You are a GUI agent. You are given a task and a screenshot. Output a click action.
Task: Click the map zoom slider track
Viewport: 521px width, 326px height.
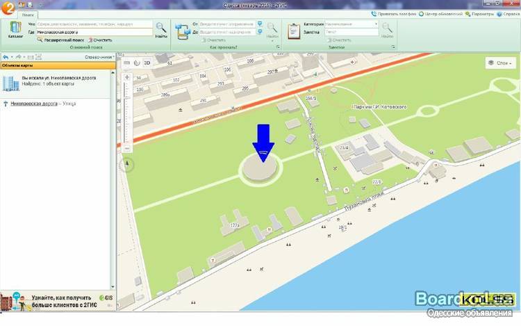[x=127, y=111]
